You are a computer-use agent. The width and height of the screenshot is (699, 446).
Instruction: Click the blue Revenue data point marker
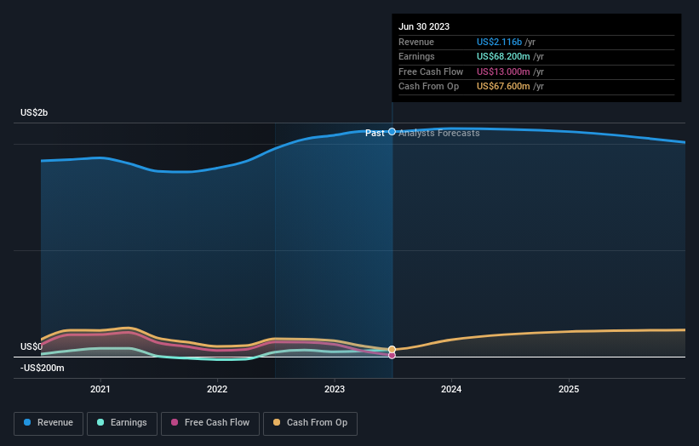392,131
